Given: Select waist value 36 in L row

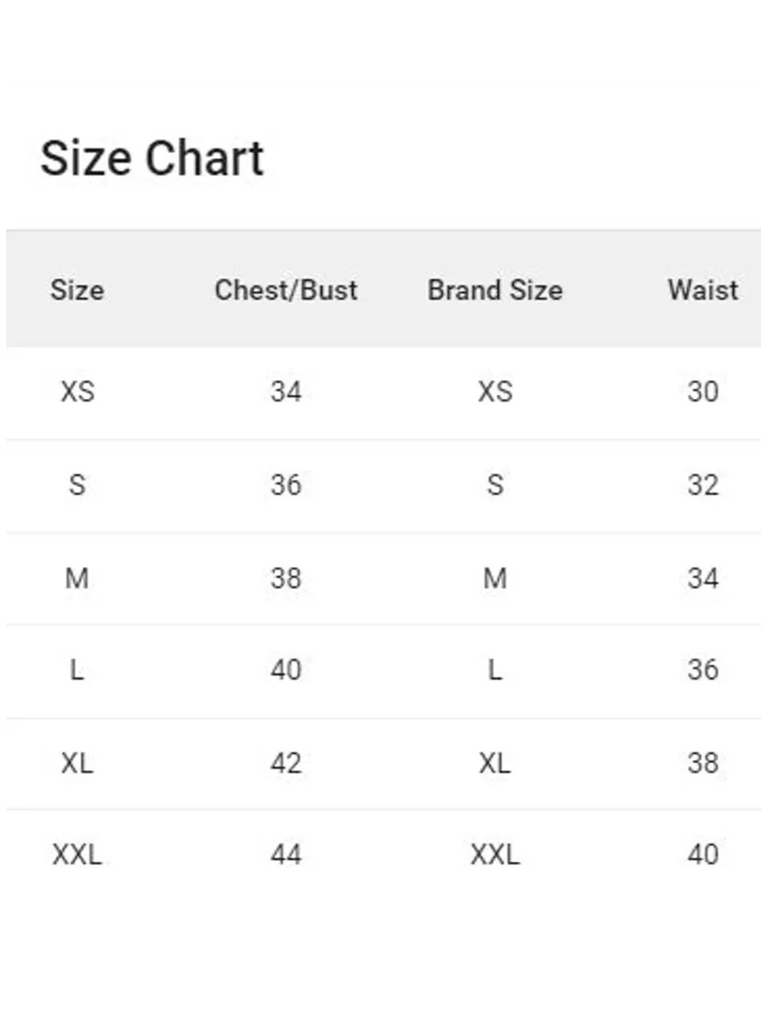Looking at the screenshot, I should (703, 670).
